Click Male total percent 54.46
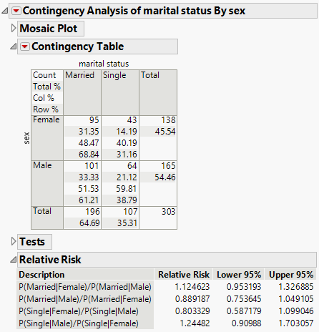Image resolution: width=319 pixels, height=332 pixels. [x=165, y=177]
